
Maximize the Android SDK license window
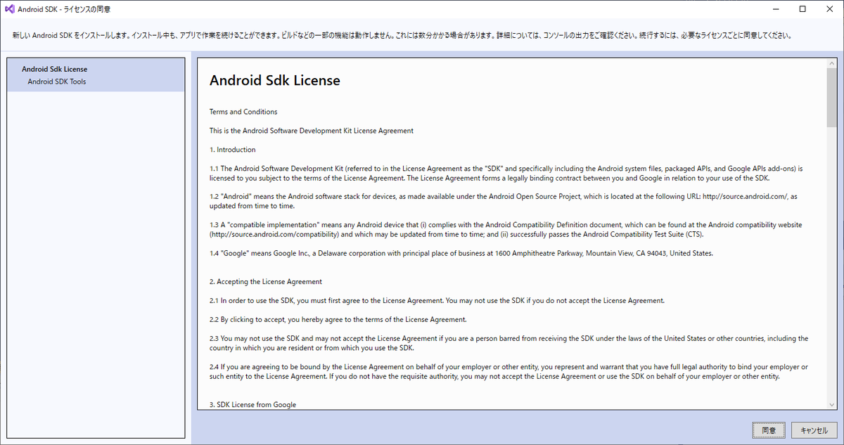(x=803, y=9)
